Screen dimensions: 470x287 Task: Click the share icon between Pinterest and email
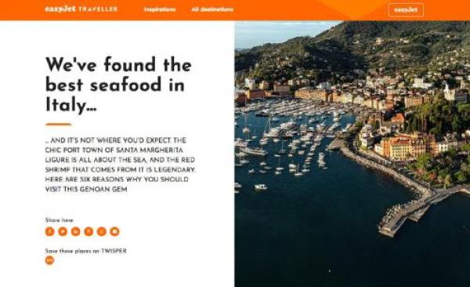coord(102,231)
